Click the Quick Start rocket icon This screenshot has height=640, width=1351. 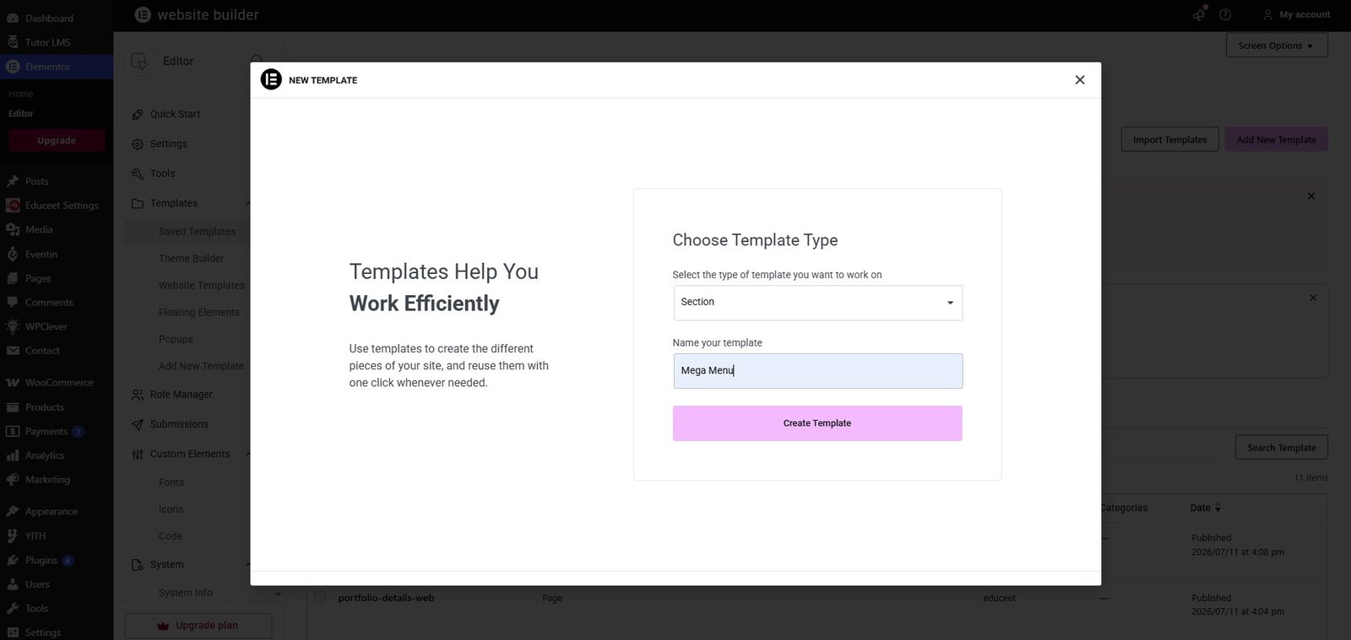click(138, 115)
